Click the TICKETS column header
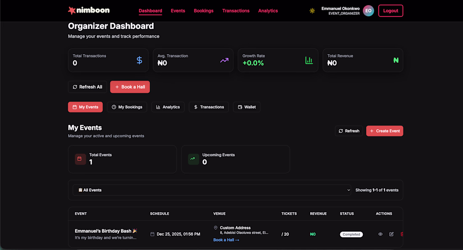 tap(289, 214)
